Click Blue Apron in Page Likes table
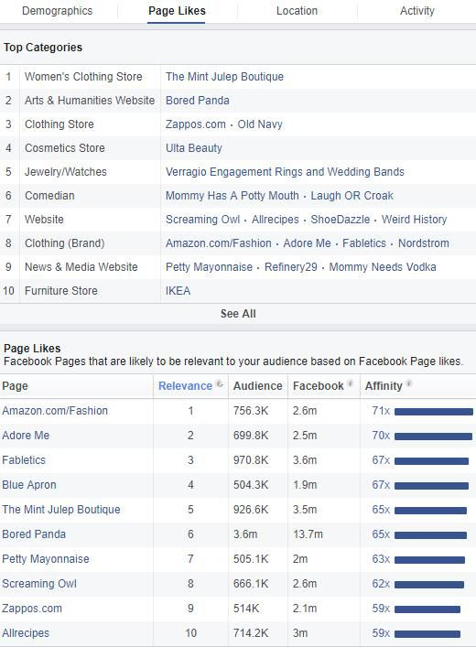 tap(29, 485)
